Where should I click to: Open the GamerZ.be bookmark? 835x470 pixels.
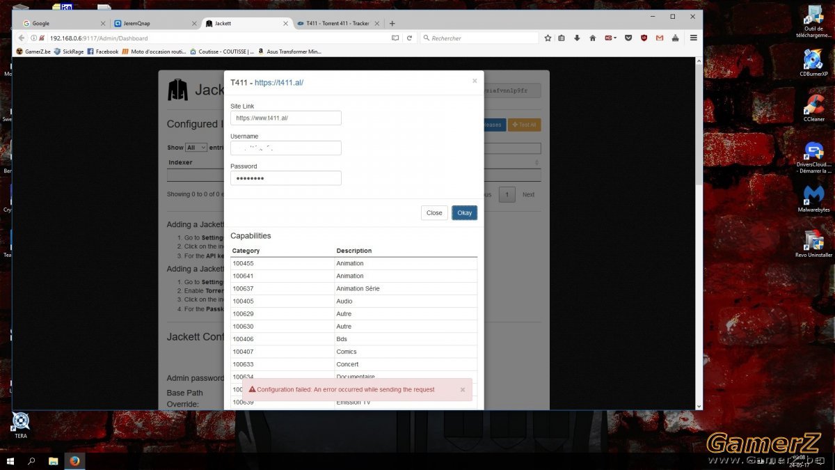point(33,52)
